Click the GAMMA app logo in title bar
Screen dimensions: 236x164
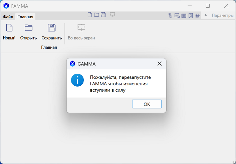pyautogui.click(x=6, y=6)
